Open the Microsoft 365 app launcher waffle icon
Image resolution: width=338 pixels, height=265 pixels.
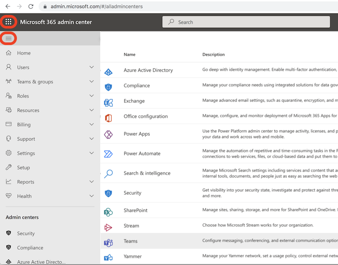(8, 21)
